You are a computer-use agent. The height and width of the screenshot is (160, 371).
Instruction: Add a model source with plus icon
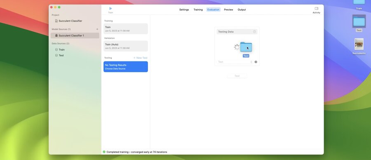coord(97,29)
